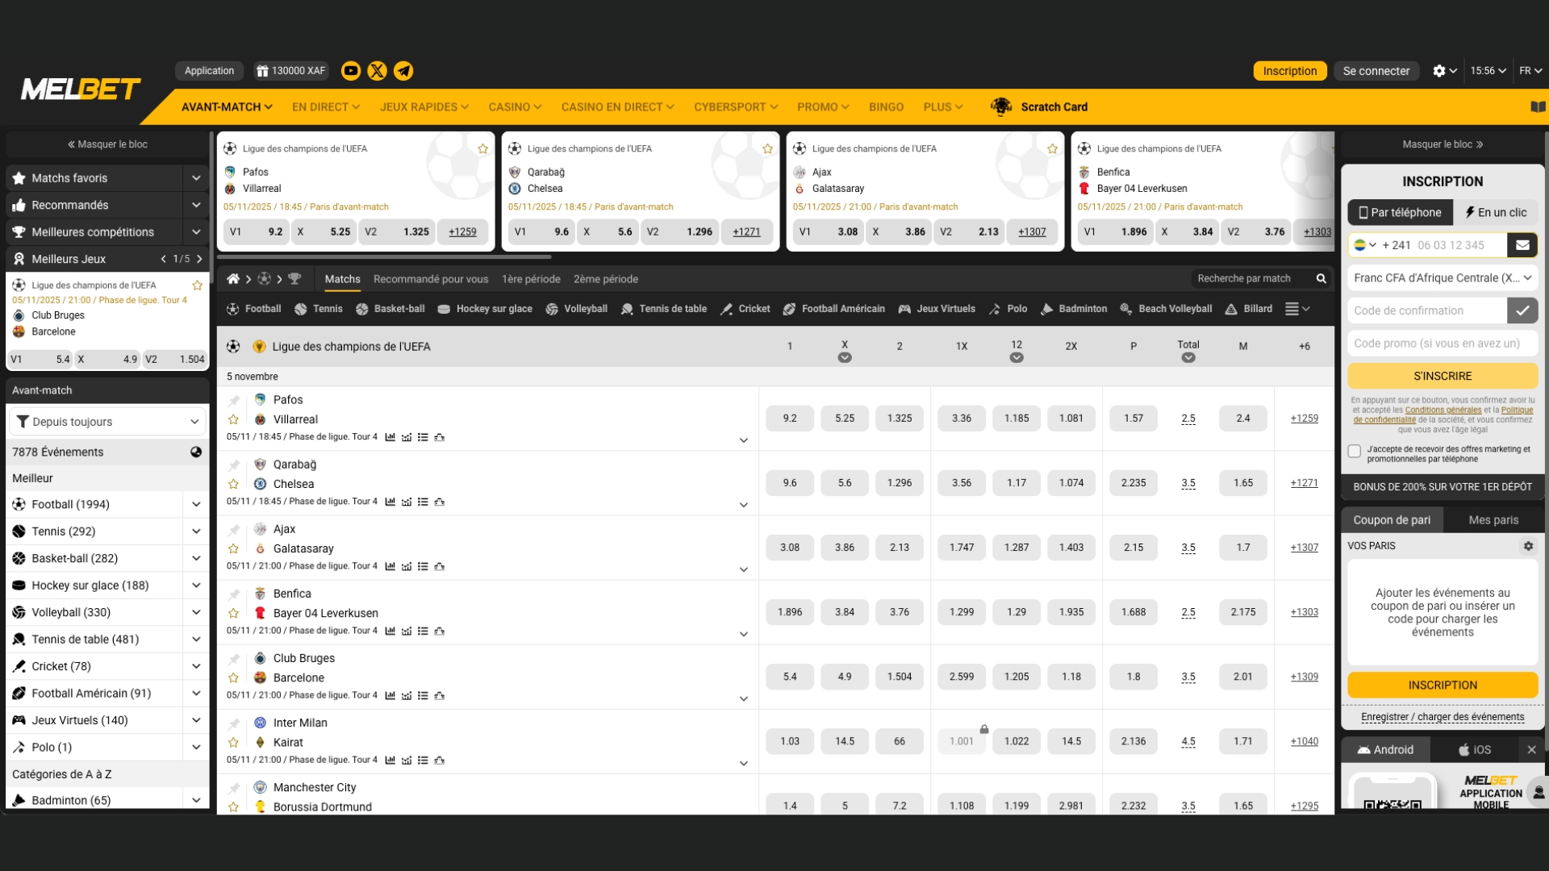The width and height of the screenshot is (1549, 871).
Task: Open the coupon settings gear in VOS PARIS
Action: (1529, 546)
